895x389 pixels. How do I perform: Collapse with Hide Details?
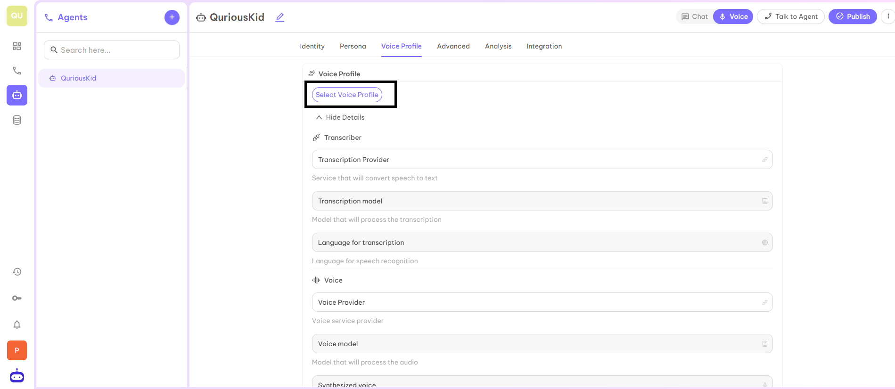tap(340, 117)
